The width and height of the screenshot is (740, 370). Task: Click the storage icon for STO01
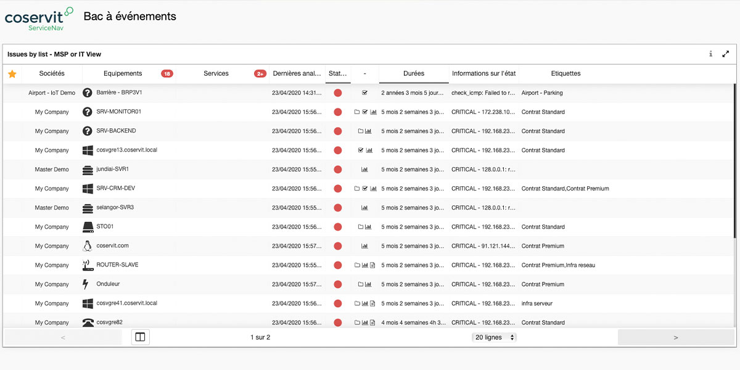pos(88,226)
